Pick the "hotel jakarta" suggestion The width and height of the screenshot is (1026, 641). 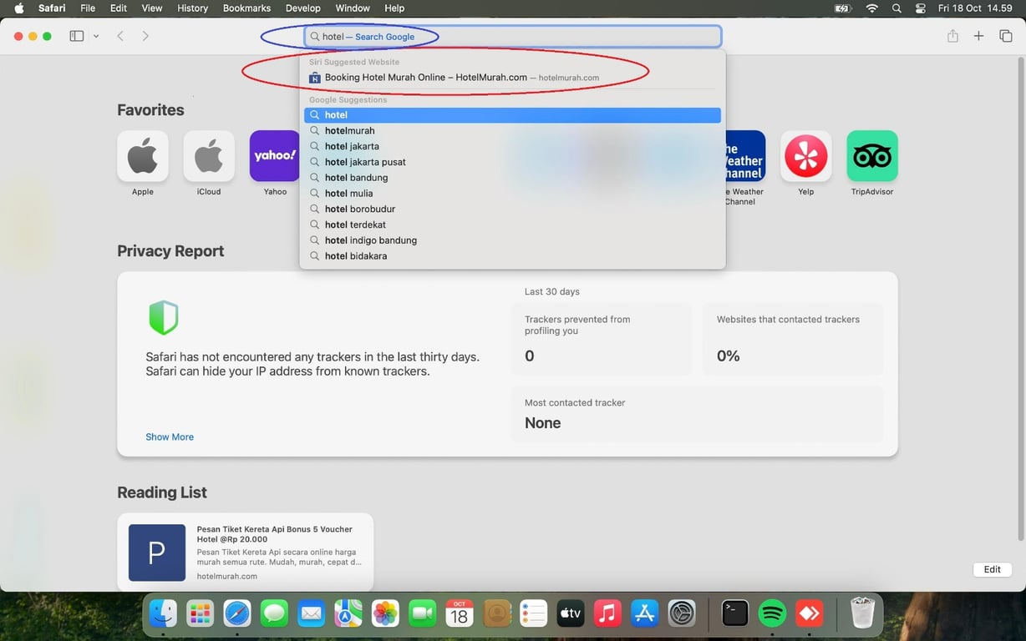(512, 147)
